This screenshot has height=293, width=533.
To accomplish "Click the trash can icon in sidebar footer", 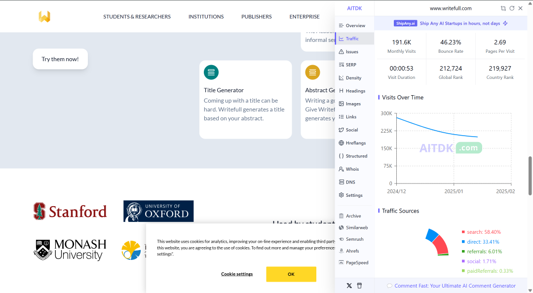I will tap(359, 286).
